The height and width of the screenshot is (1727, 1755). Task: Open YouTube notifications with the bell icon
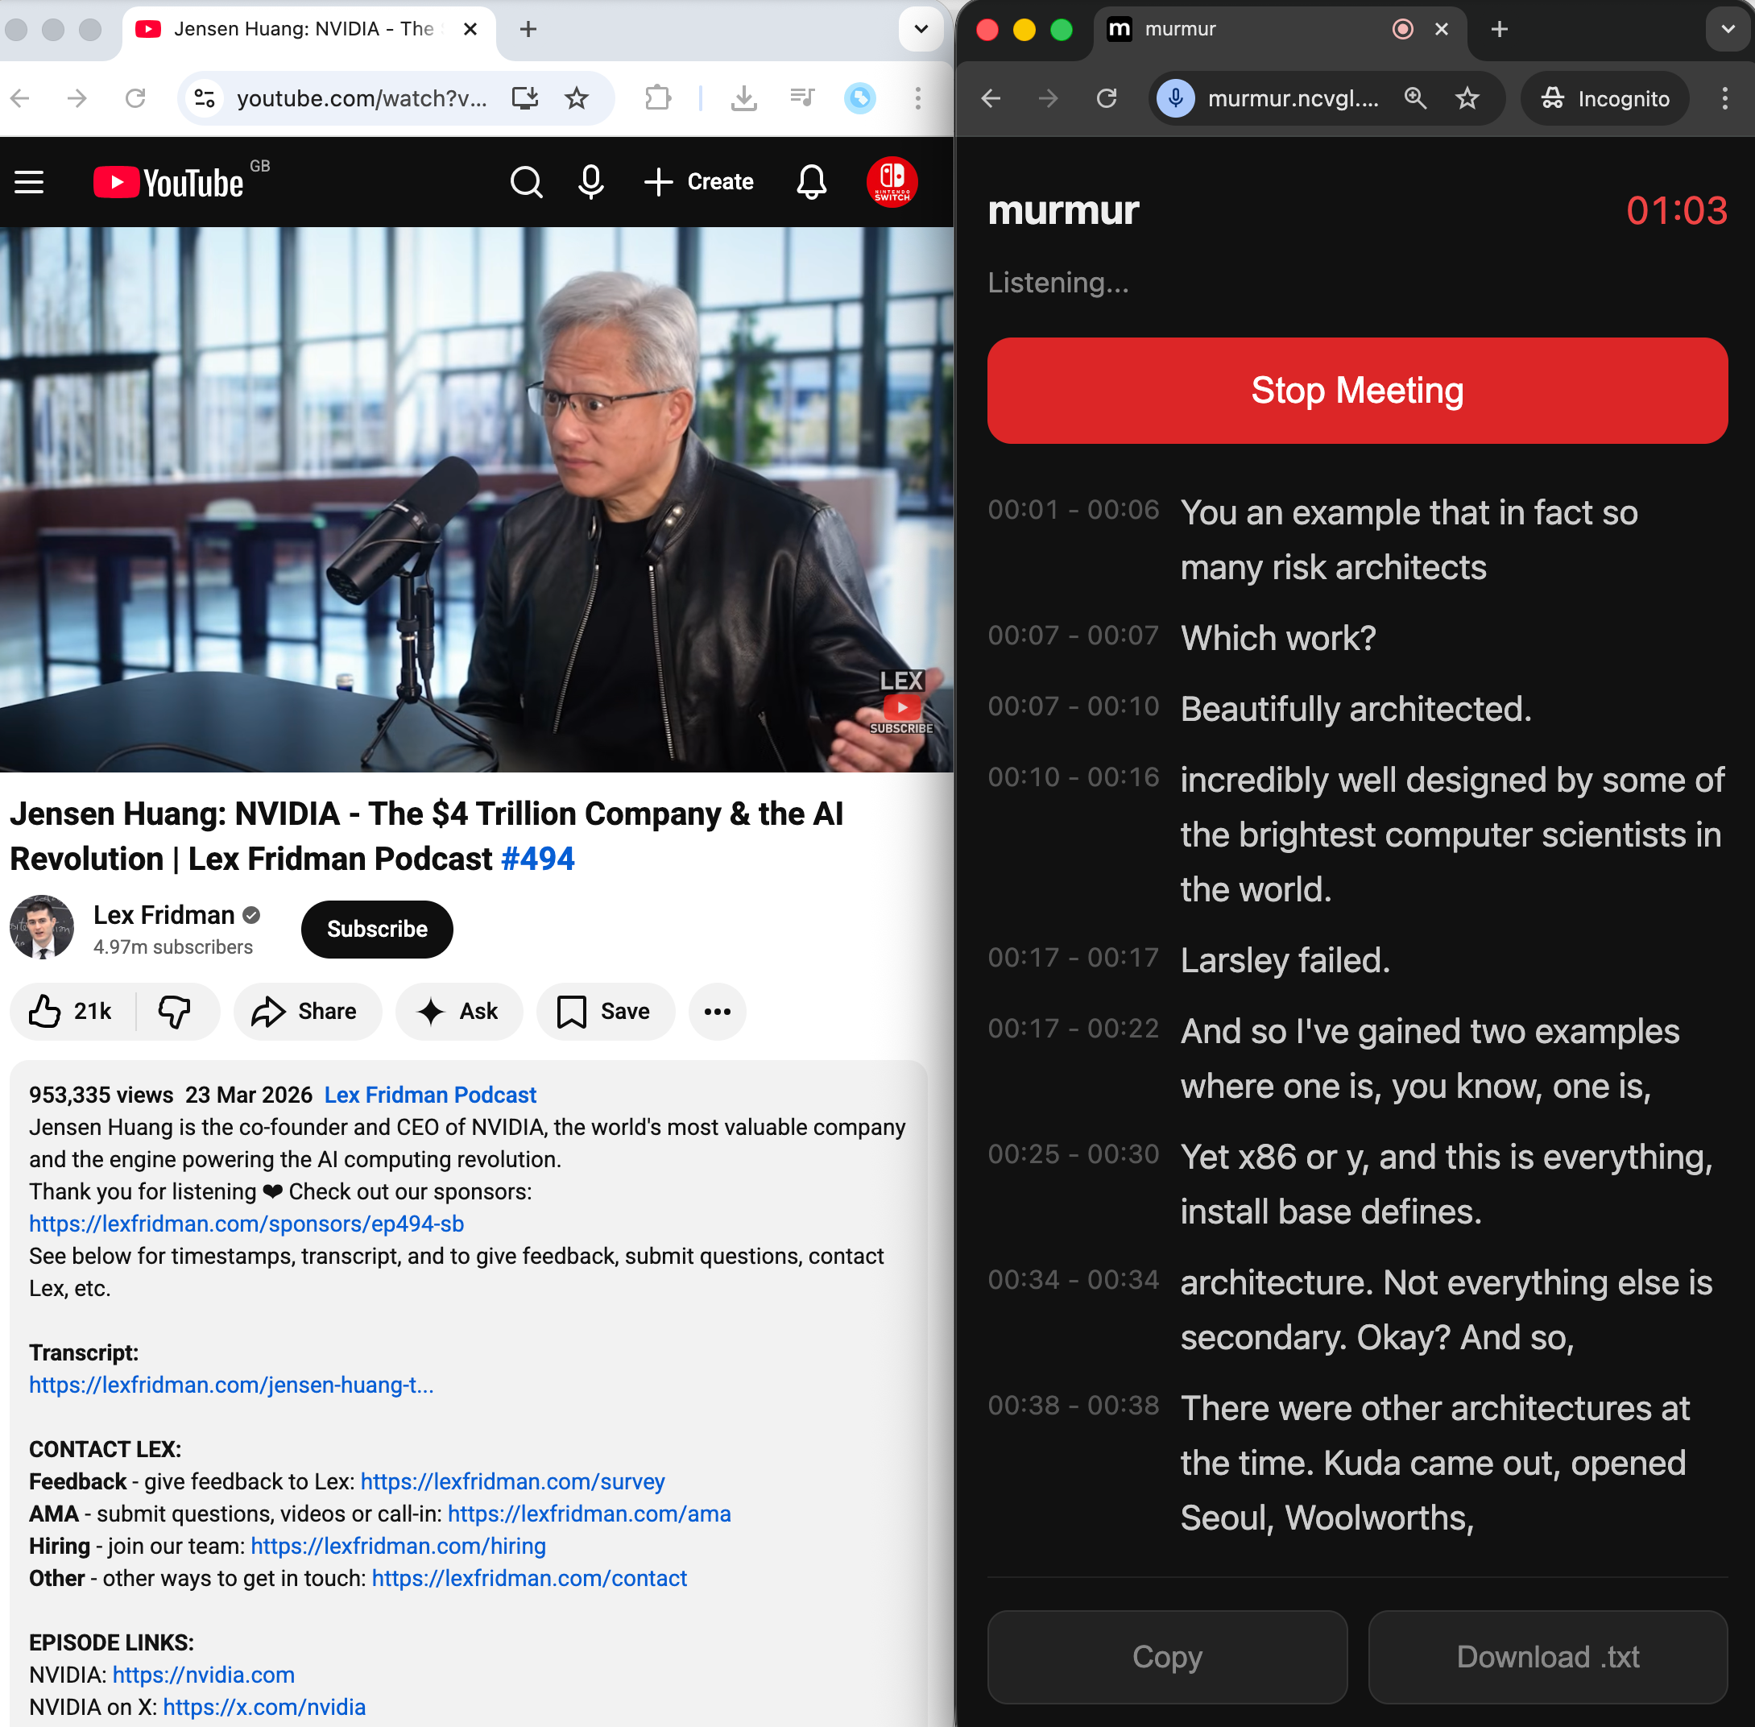(x=811, y=181)
